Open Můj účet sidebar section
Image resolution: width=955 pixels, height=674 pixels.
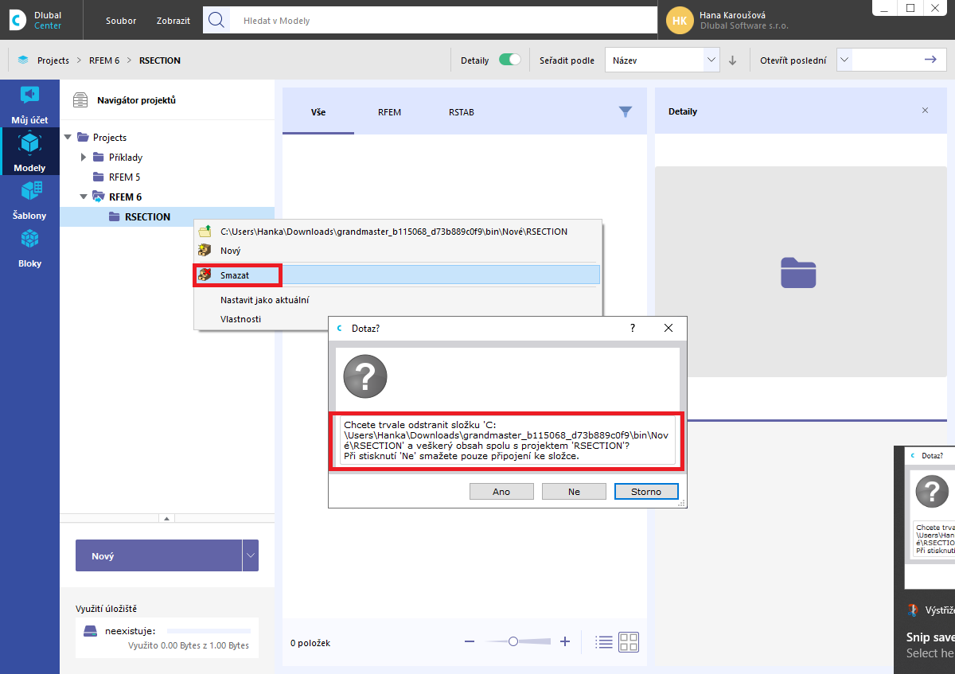tap(29, 104)
